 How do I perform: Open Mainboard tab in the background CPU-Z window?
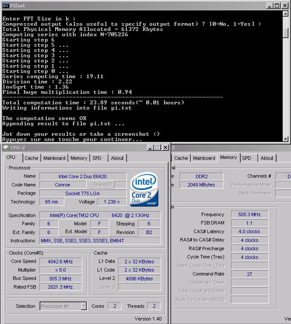[204, 158]
